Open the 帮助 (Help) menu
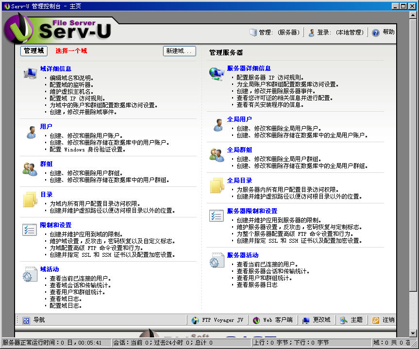 383,33
